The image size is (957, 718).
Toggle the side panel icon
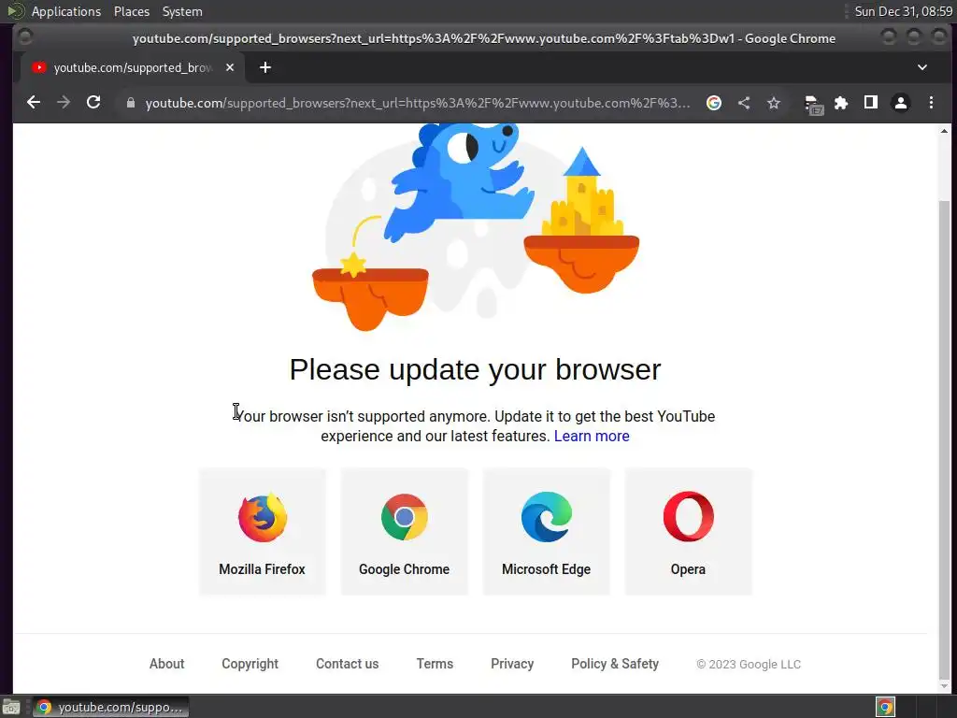click(x=871, y=103)
